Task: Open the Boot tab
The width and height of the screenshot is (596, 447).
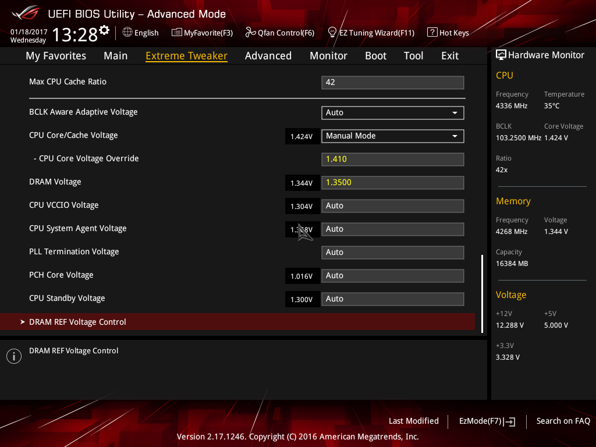Action: [375, 56]
